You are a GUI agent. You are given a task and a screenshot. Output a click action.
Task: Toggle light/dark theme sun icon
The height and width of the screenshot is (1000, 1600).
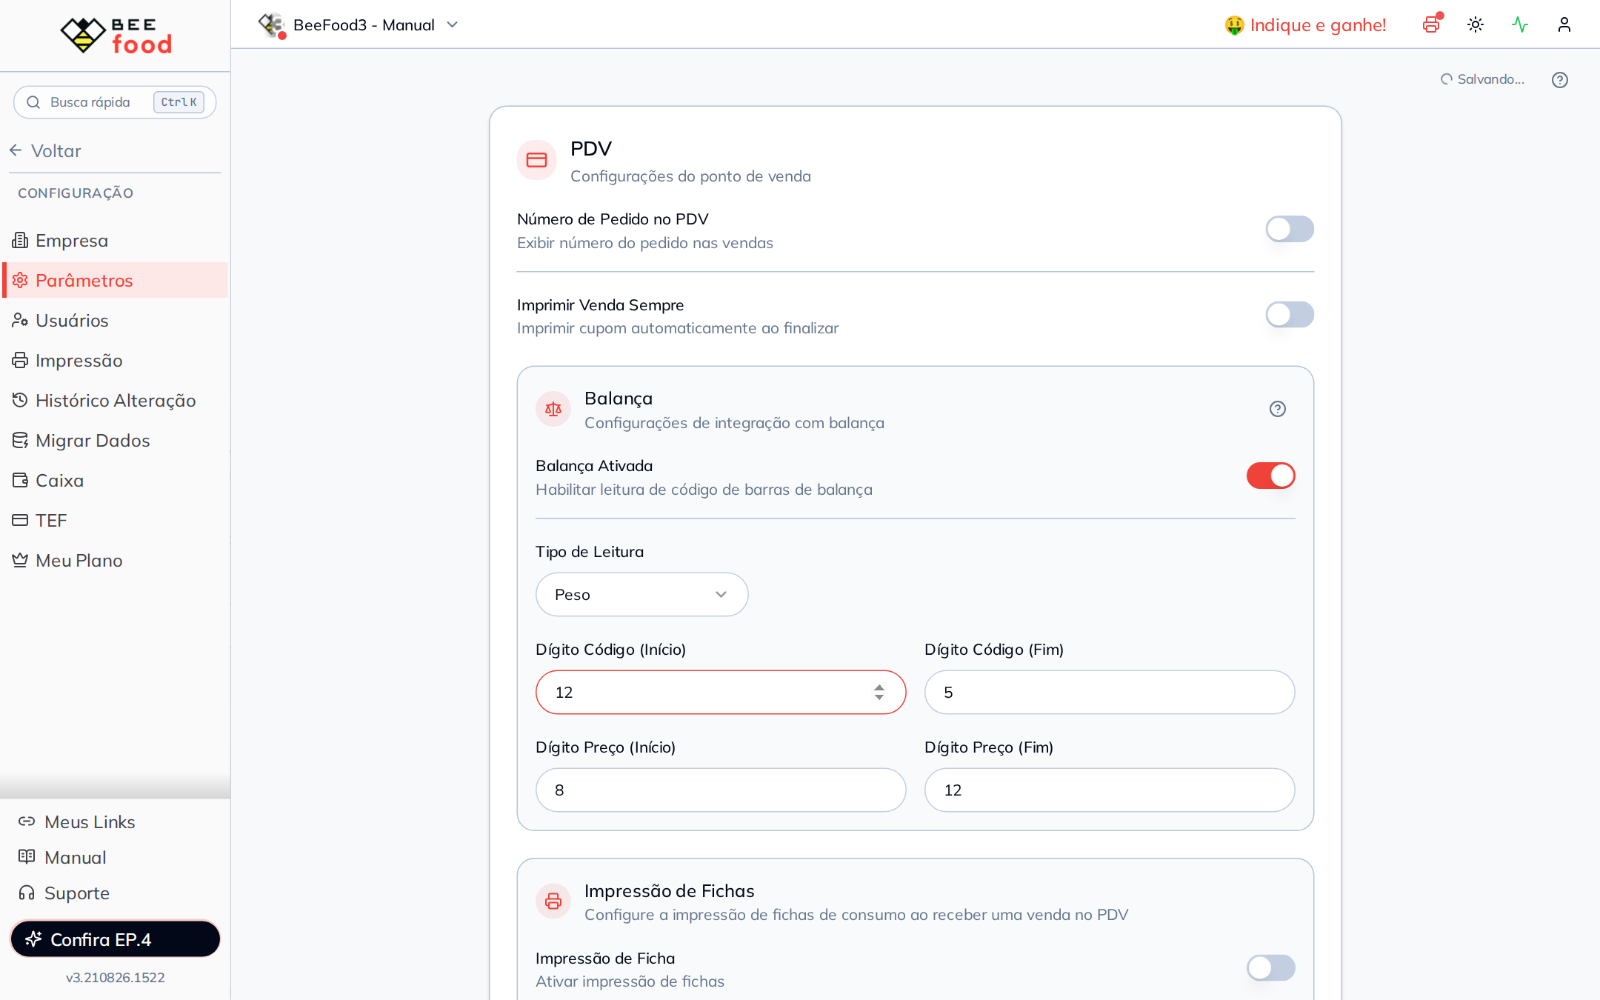point(1476,24)
